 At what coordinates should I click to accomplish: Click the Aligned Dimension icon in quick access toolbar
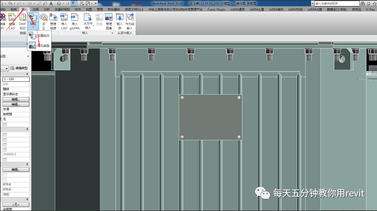(39, 4)
